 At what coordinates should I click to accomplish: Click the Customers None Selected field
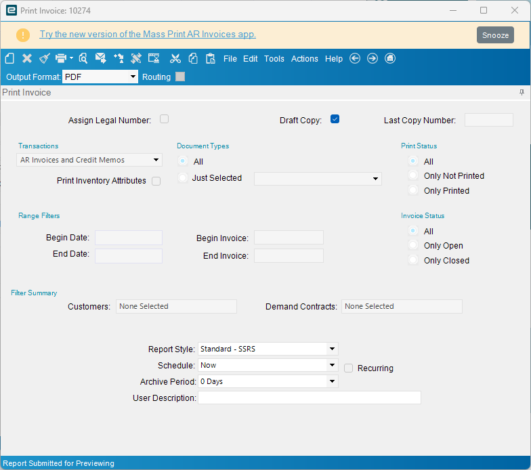click(x=176, y=306)
